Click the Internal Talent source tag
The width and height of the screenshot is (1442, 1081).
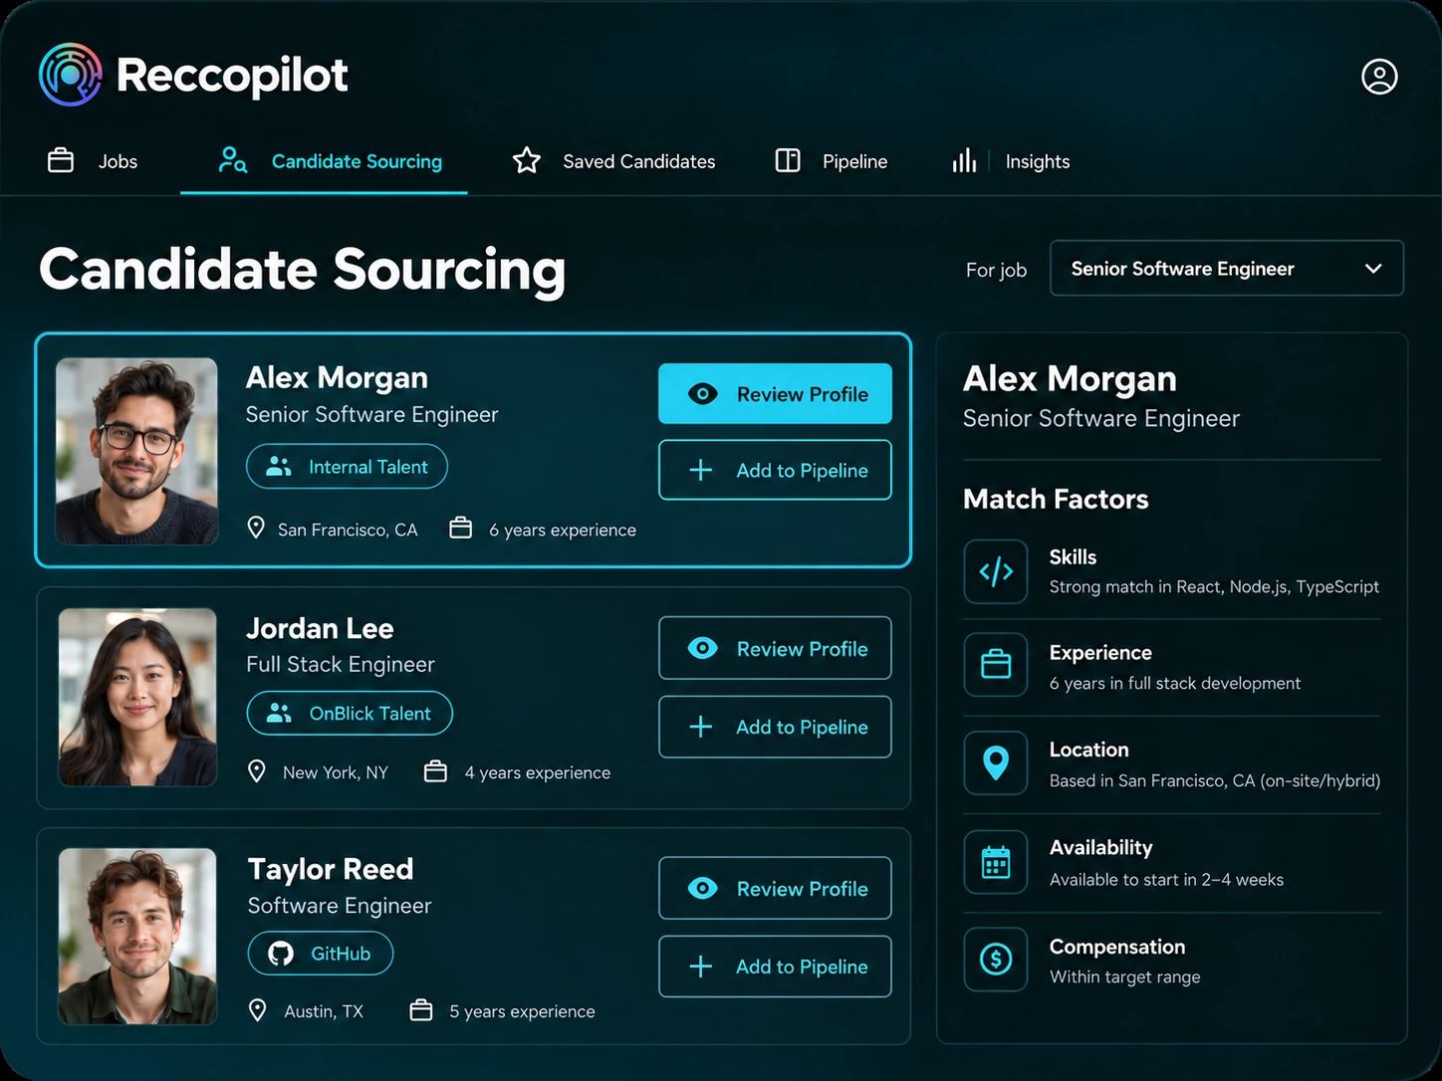[x=347, y=466]
